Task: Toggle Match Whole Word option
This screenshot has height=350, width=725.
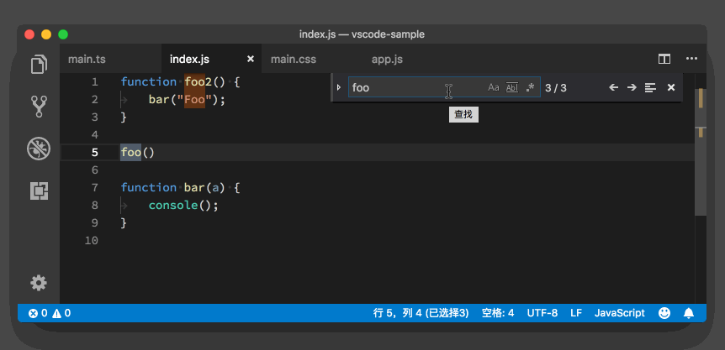Action: tap(511, 87)
